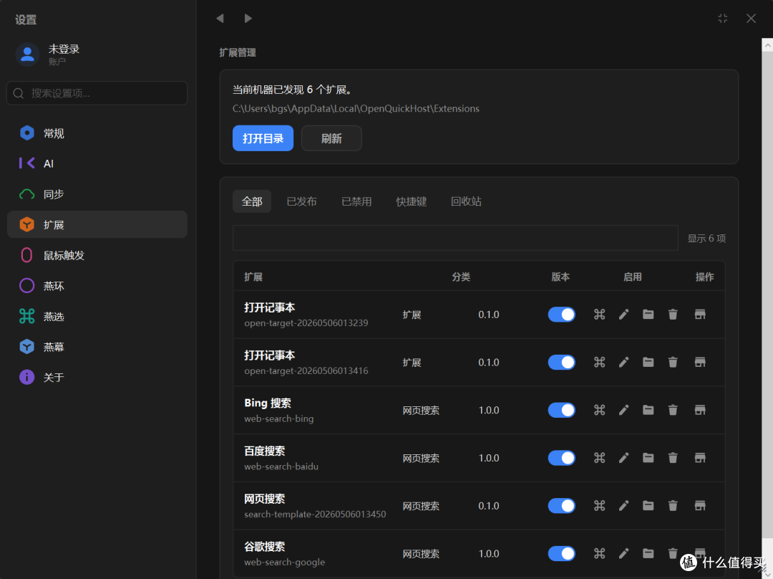Delete extension open-target-20260506013239 with trash icon
773x579 pixels.
[x=672, y=315]
